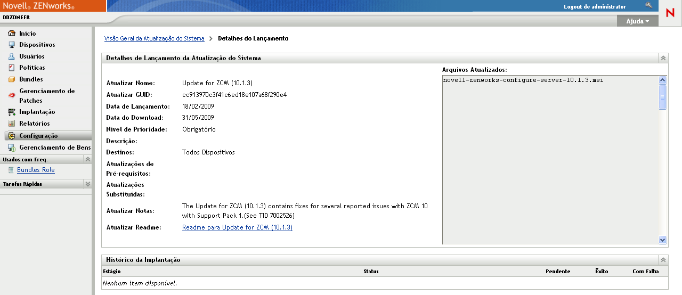682x295 pixels.
Task: Click the download date 31/05/2009
Action: 198,118
